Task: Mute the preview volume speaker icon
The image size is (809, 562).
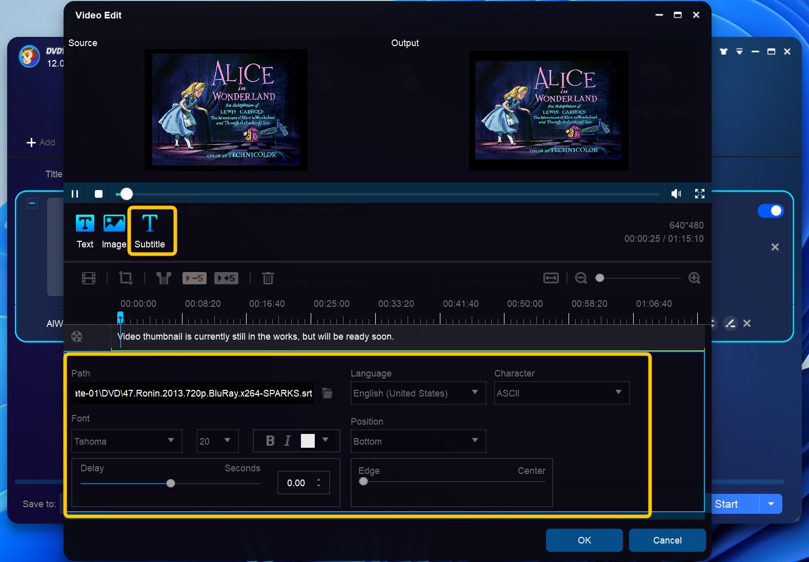Action: [x=676, y=194]
